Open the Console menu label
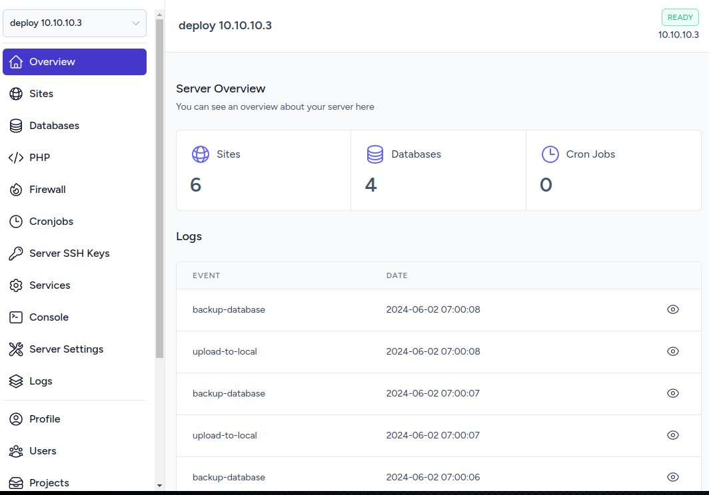Screen dimensions: 709x495 49,317
